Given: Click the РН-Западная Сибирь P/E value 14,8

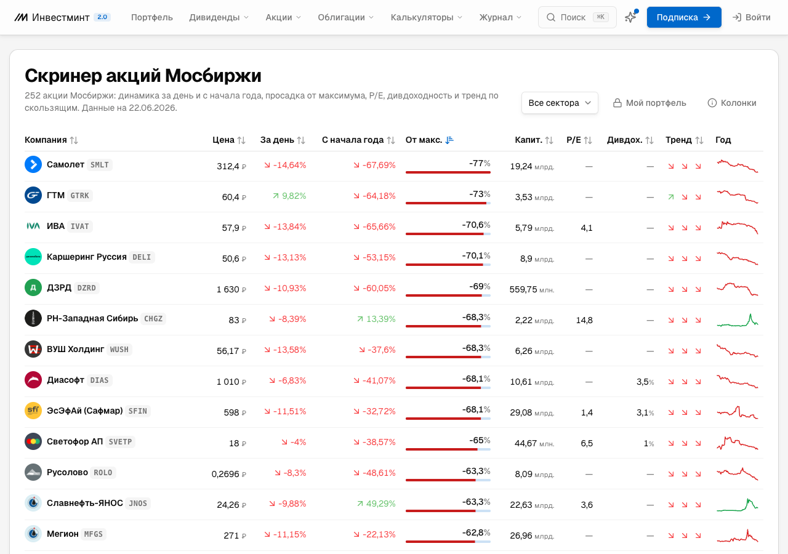Looking at the screenshot, I should 584,319.
